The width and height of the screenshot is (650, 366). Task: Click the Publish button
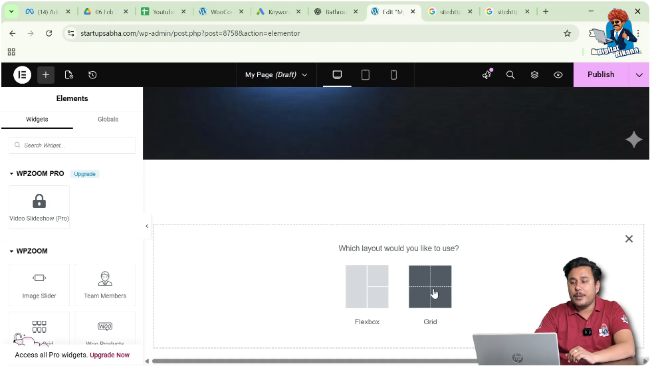coord(601,74)
